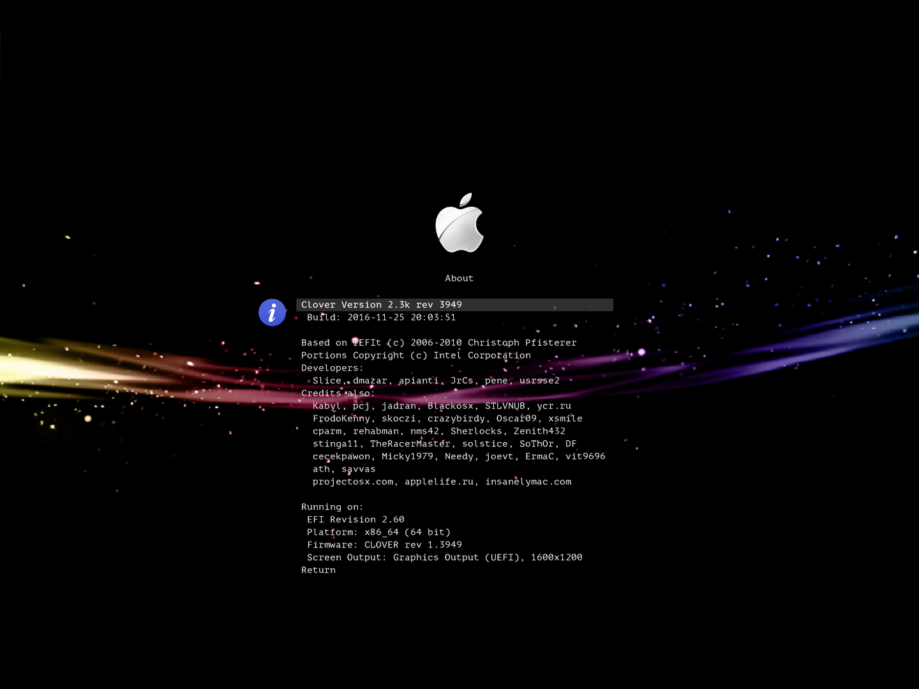The image size is (919, 689).
Task: Click the credits line starting with cparm
Action: click(439, 431)
